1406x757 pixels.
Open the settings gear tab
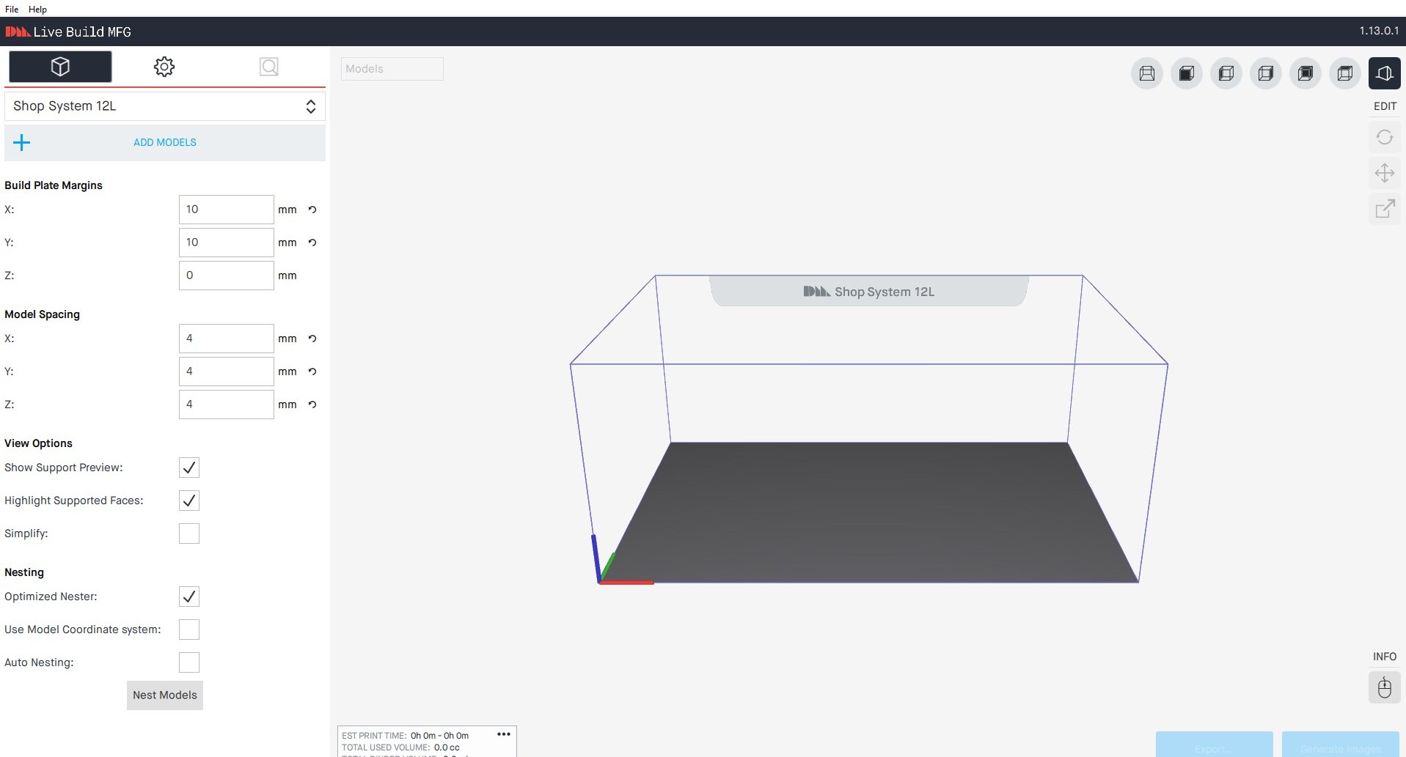(164, 67)
